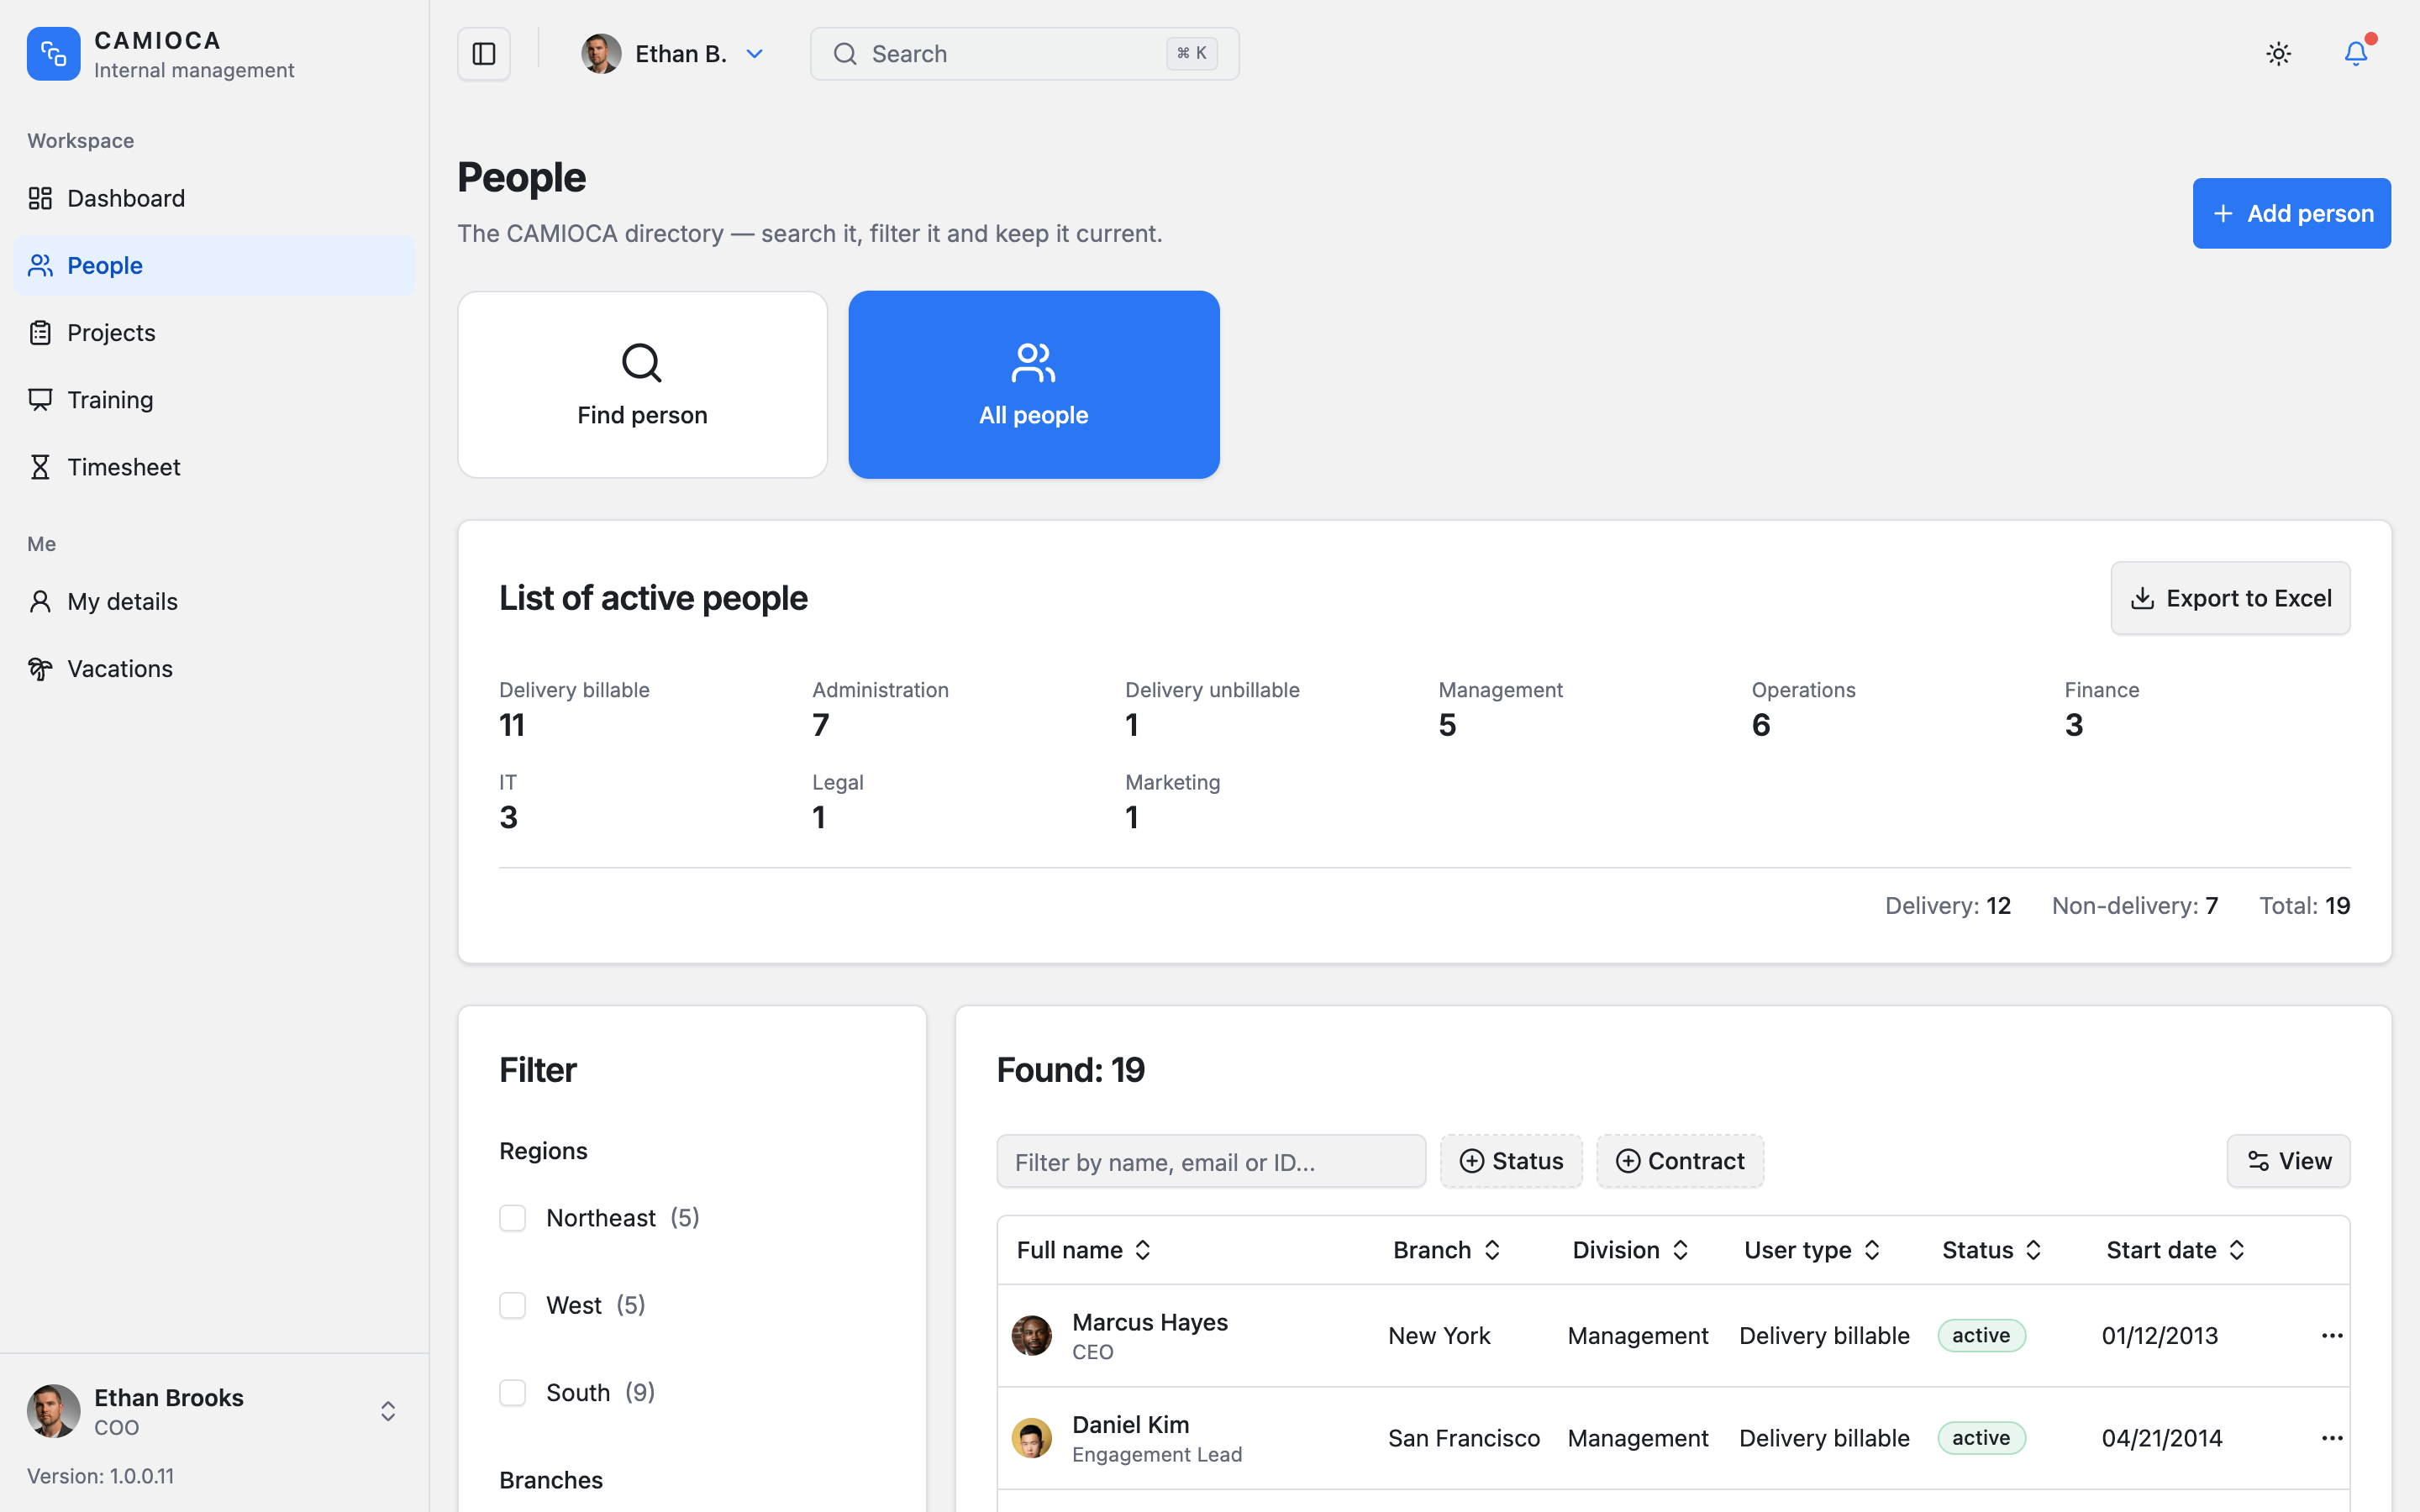The width and height of the screenshot is (2420, 1512).
Task: Toggle the sidebar panel icon
Action: point(484,54)
